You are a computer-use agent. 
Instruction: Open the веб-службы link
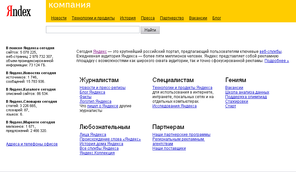point(270,52)
